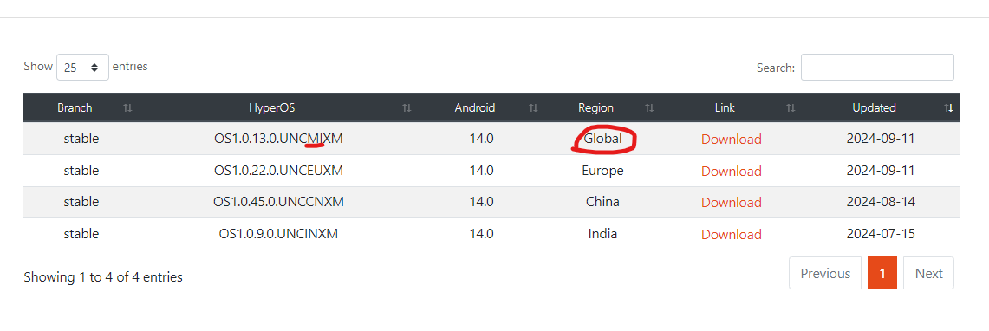Click Android 14.0 cell in Europe row

coord(481,170)
